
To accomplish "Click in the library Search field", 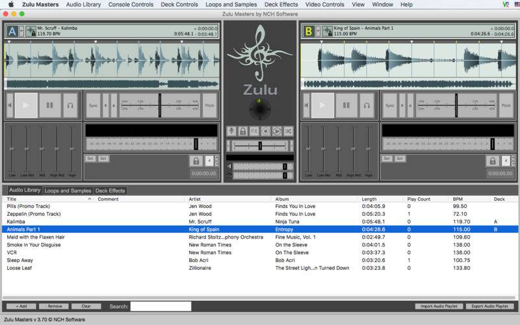I will tap(161, 306).
